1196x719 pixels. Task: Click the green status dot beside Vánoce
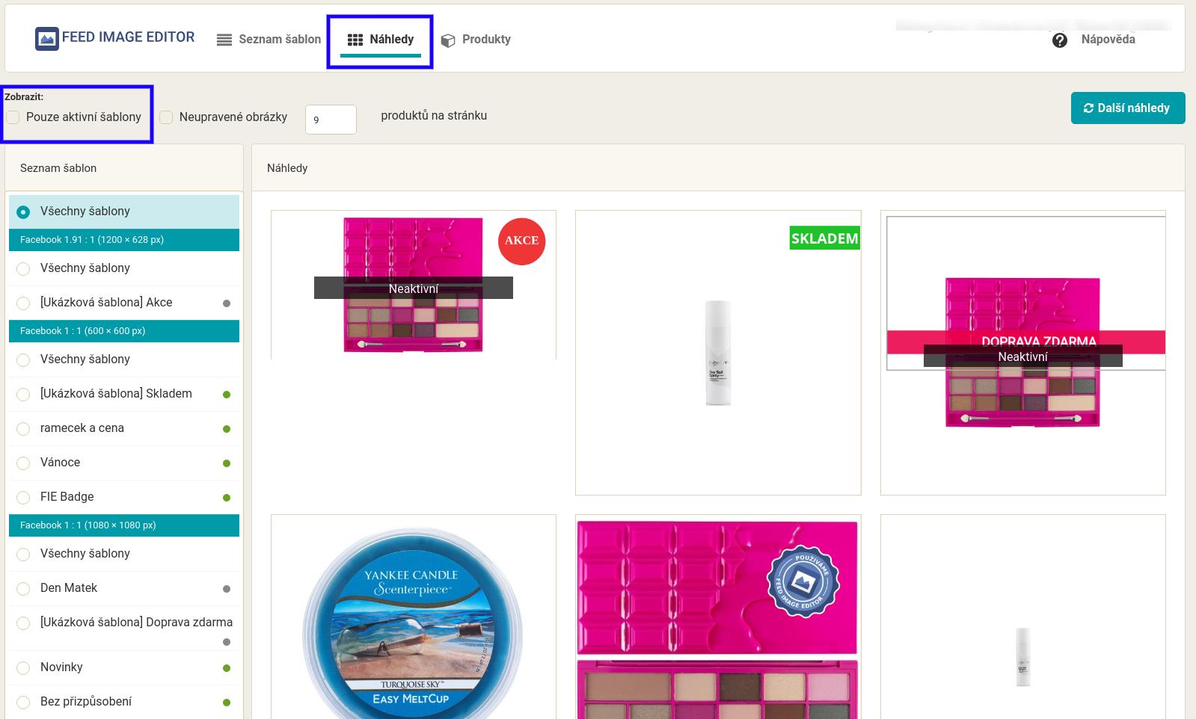(x=227, y=463)
